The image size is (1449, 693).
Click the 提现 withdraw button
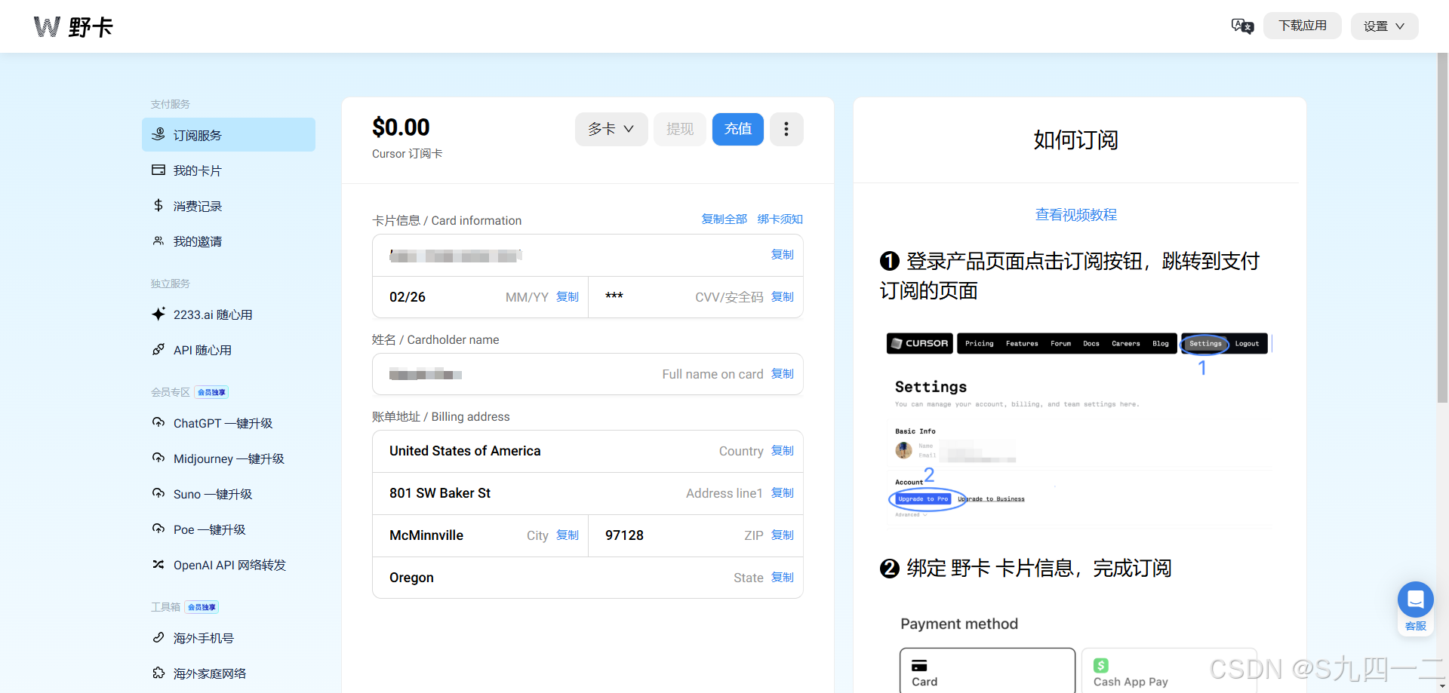point(680,129)
